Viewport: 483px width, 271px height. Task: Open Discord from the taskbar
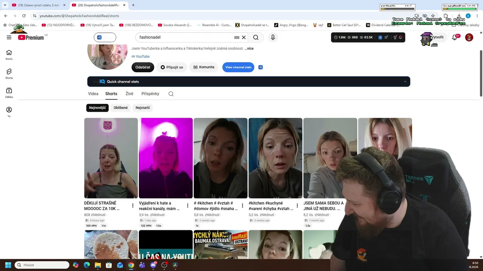tap(153, 265)
